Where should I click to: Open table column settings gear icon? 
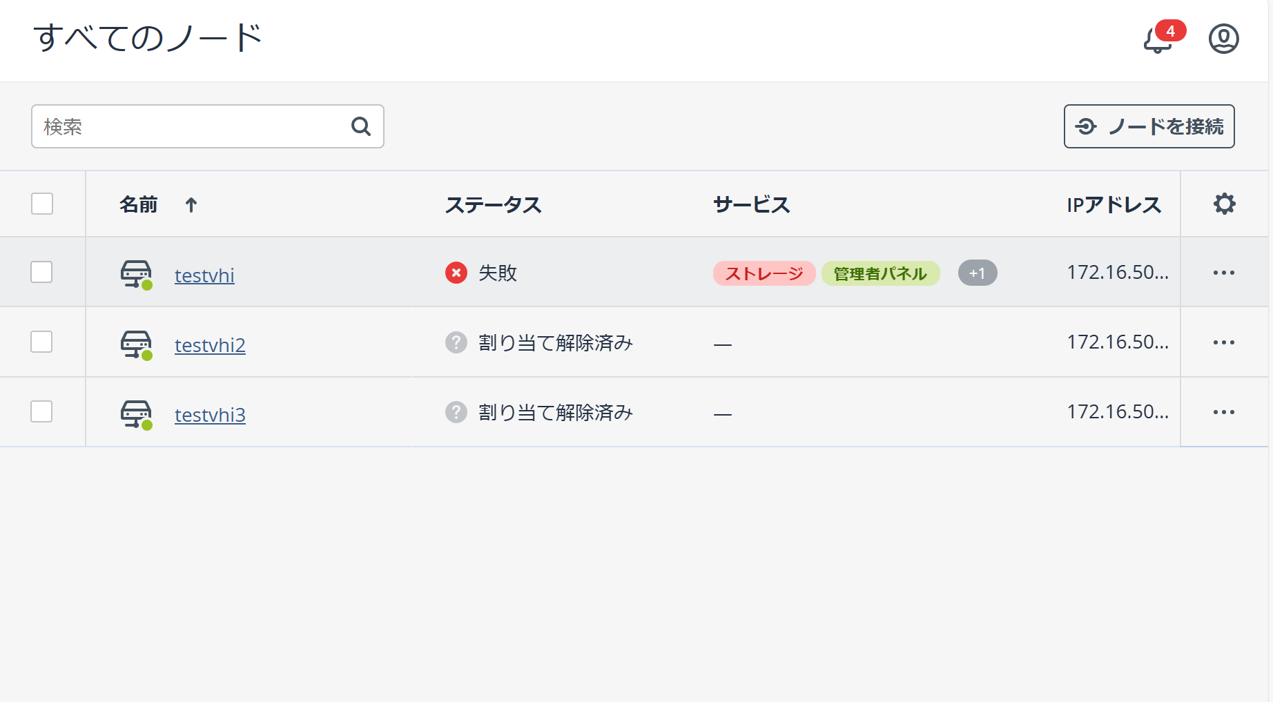(1224, 204)
